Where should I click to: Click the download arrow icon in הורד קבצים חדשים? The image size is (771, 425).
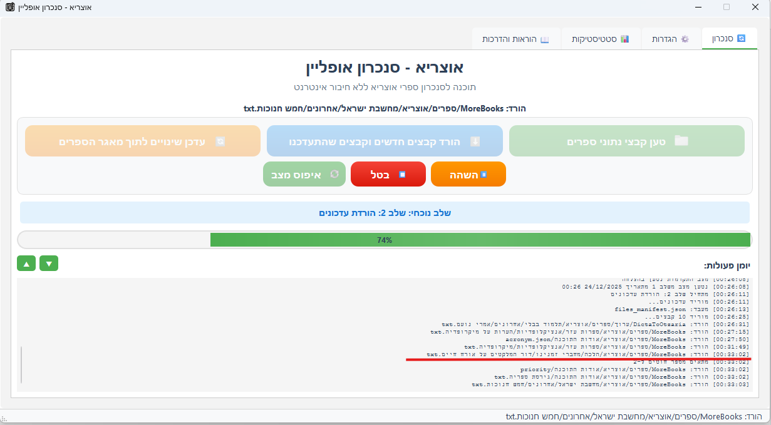[x=475, y=141]
